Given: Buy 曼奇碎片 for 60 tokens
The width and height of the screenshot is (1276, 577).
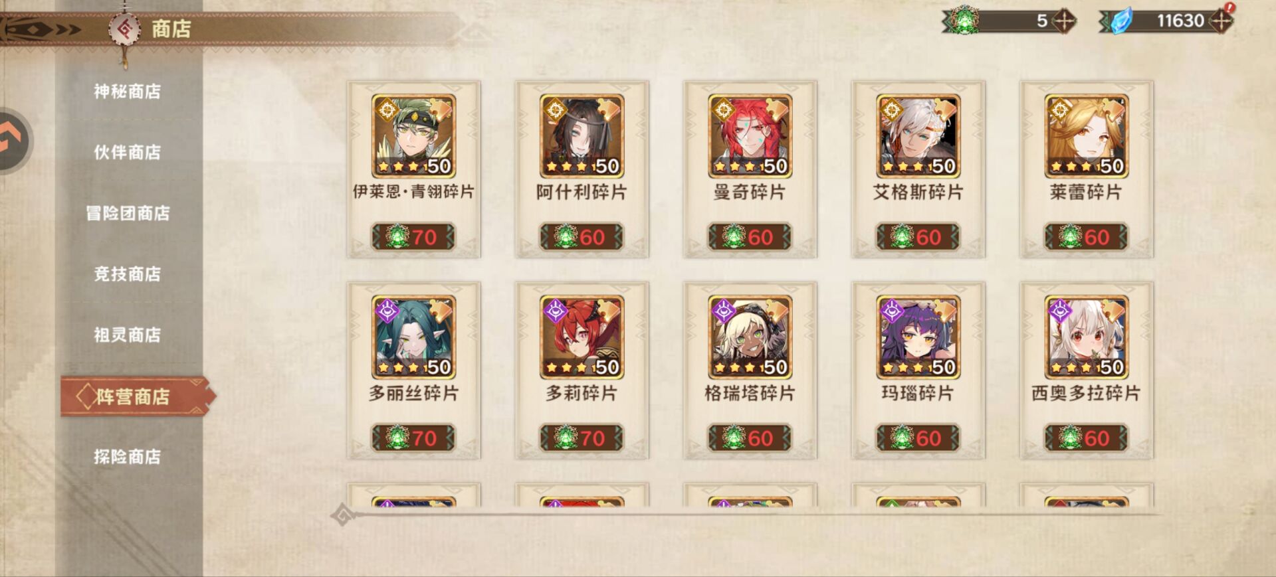Looking at the screenshot, I should coord(750,236).
